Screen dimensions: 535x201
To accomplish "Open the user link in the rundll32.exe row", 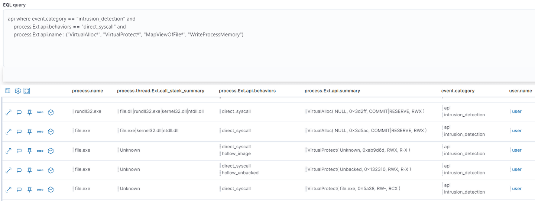I will pos(517,111).
